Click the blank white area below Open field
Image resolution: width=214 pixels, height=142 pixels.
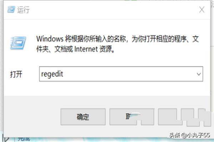(106, 89)
